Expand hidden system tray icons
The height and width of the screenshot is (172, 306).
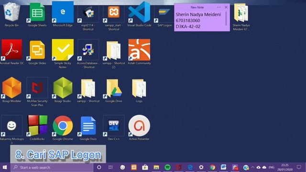[252, 167]
